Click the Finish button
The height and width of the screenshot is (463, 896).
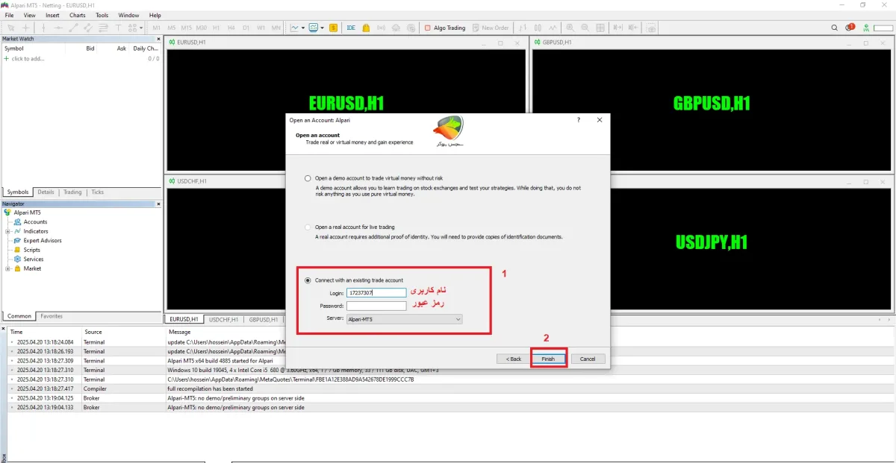(548, 359)
